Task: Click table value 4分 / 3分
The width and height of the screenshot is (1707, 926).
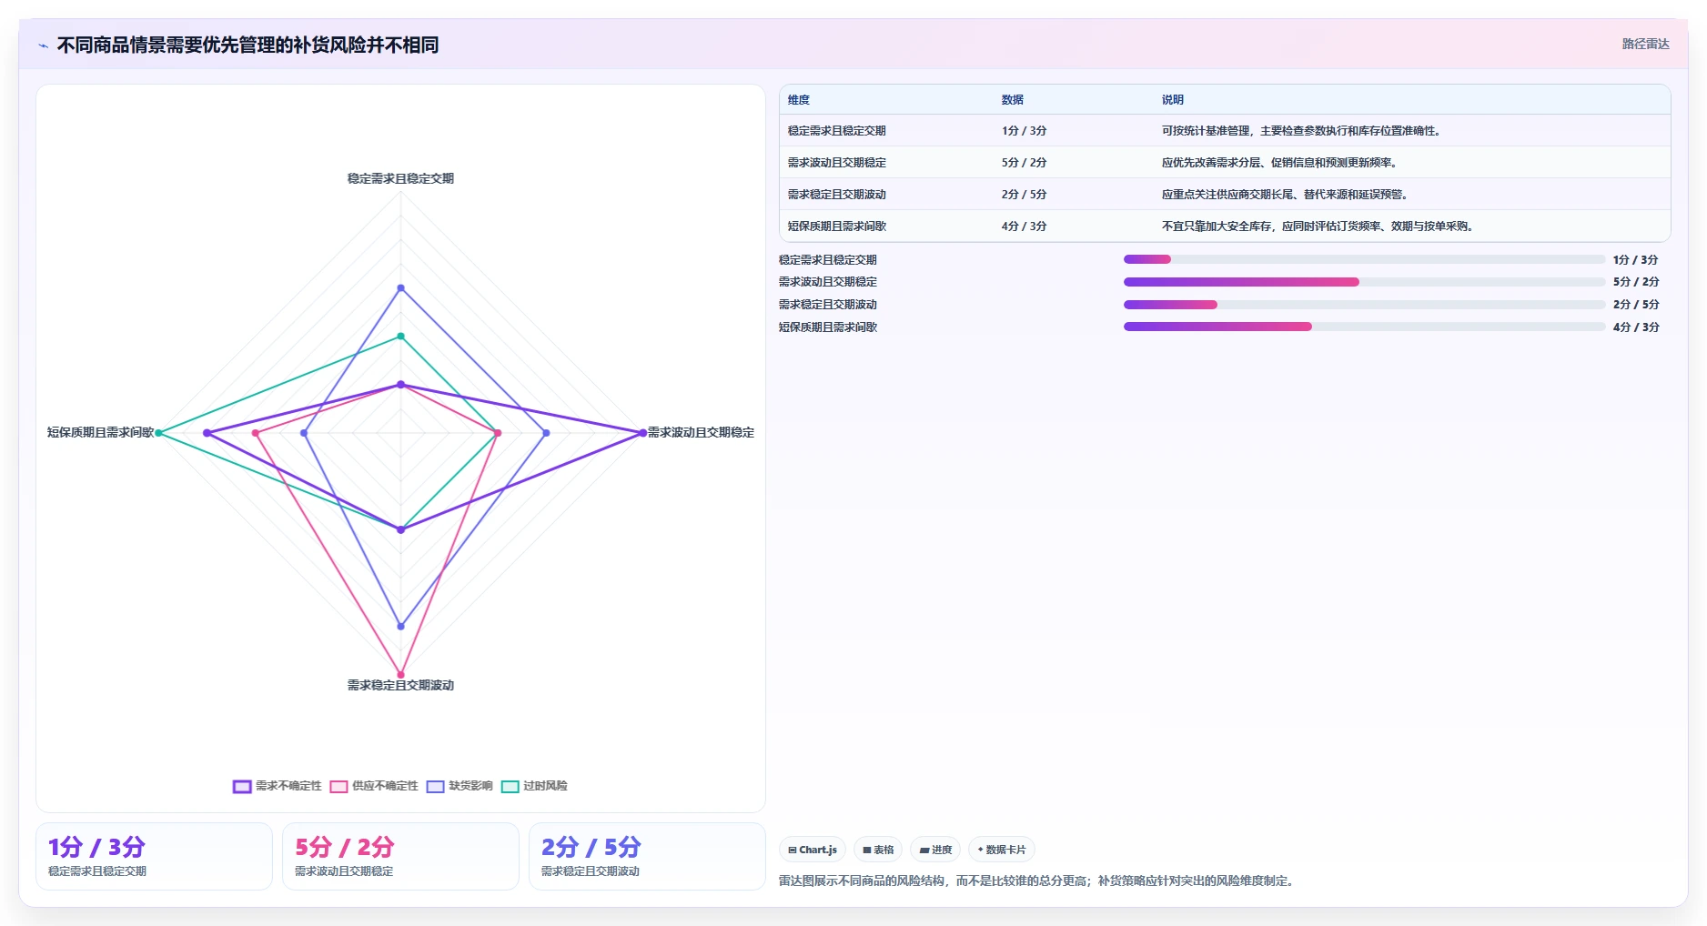Action: click(1024, 226)
